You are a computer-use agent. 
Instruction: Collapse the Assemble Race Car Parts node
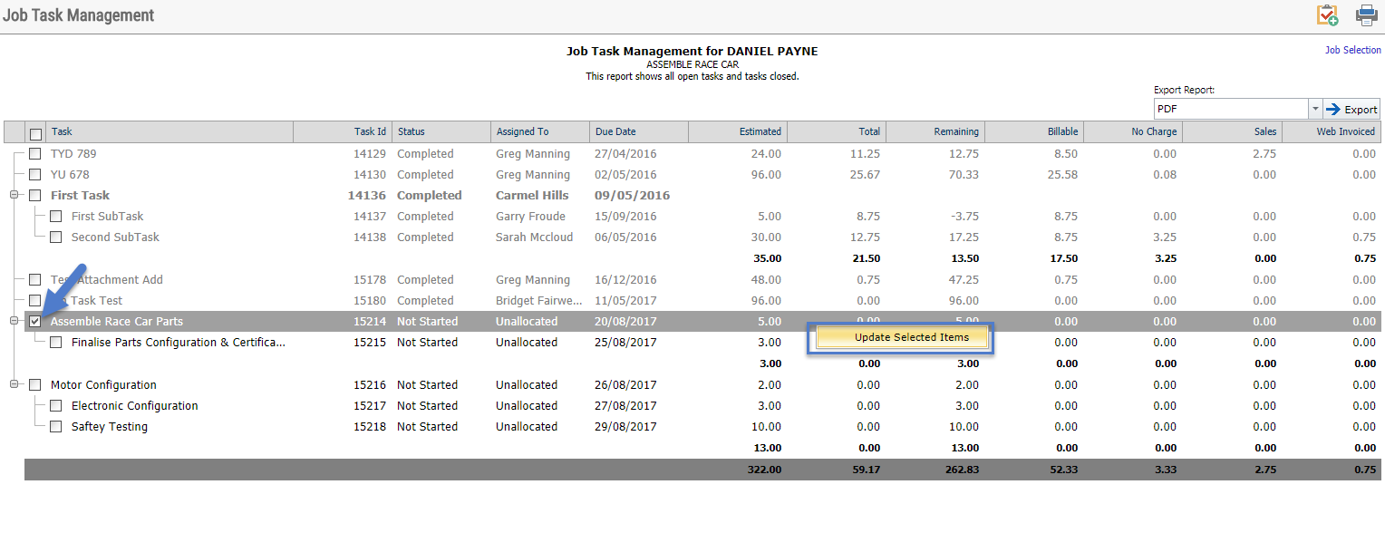(x=14, y=321)
